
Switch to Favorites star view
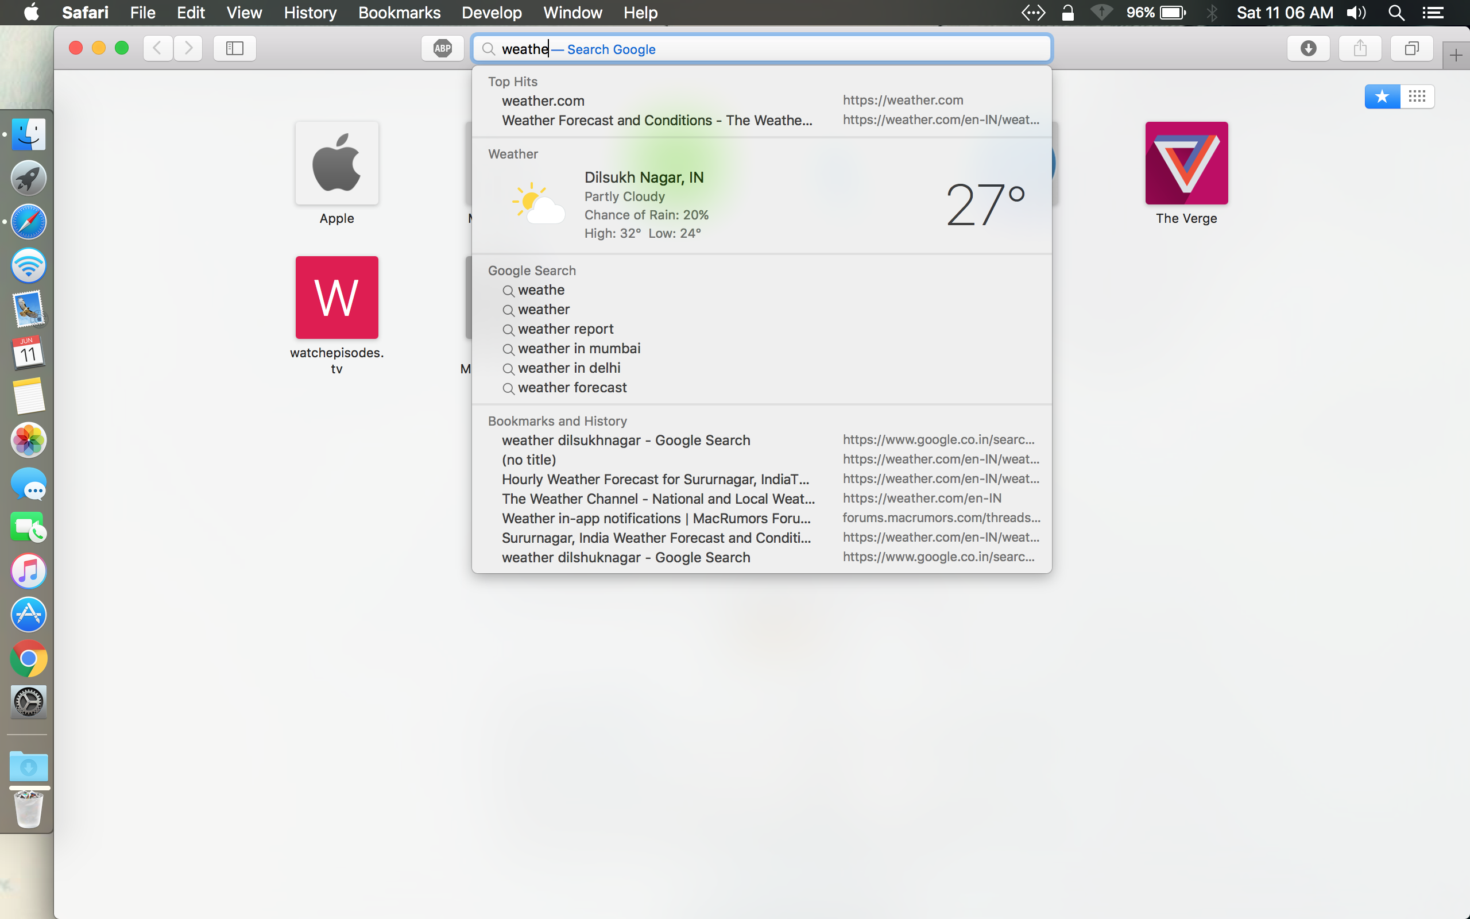(1382, 96)
